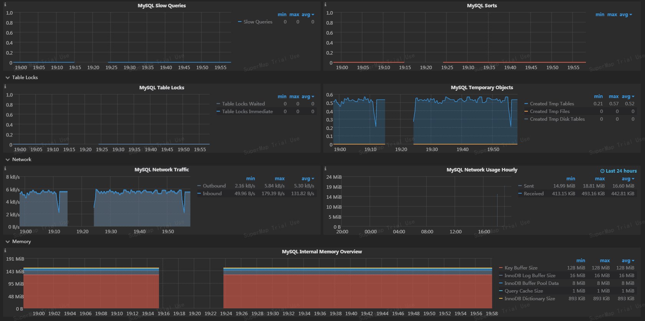
Task: Toggle InnoDB Buffer Pool Data series
Action: (x=531, y=283)
